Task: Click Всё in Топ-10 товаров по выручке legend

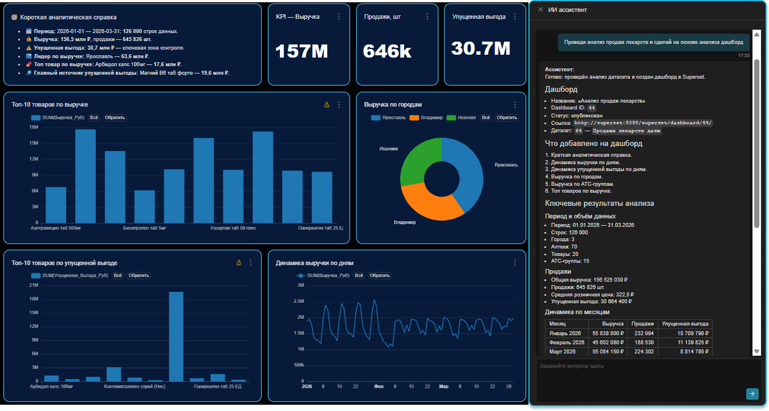Action: 94,117
